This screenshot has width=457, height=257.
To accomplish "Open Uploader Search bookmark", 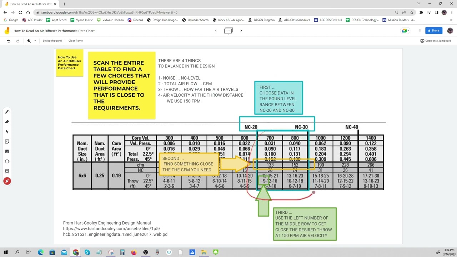I will pos(195,20).
